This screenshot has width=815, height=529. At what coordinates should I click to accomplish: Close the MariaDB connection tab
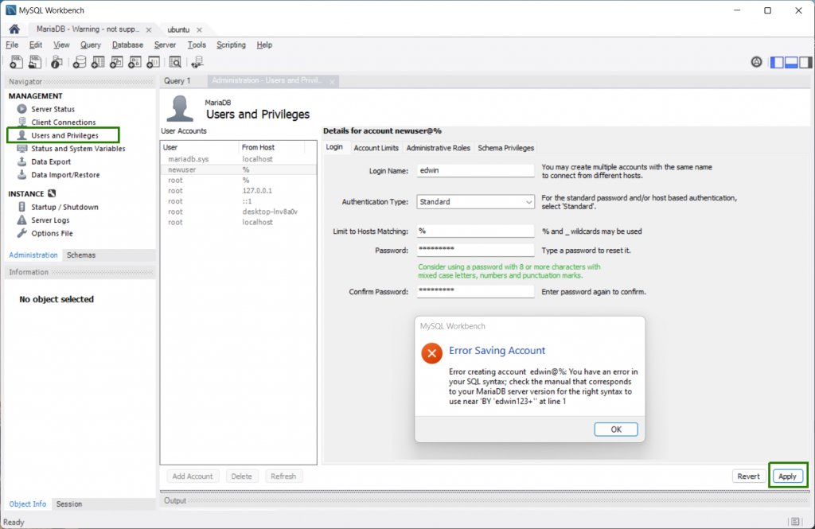point(149,29)
